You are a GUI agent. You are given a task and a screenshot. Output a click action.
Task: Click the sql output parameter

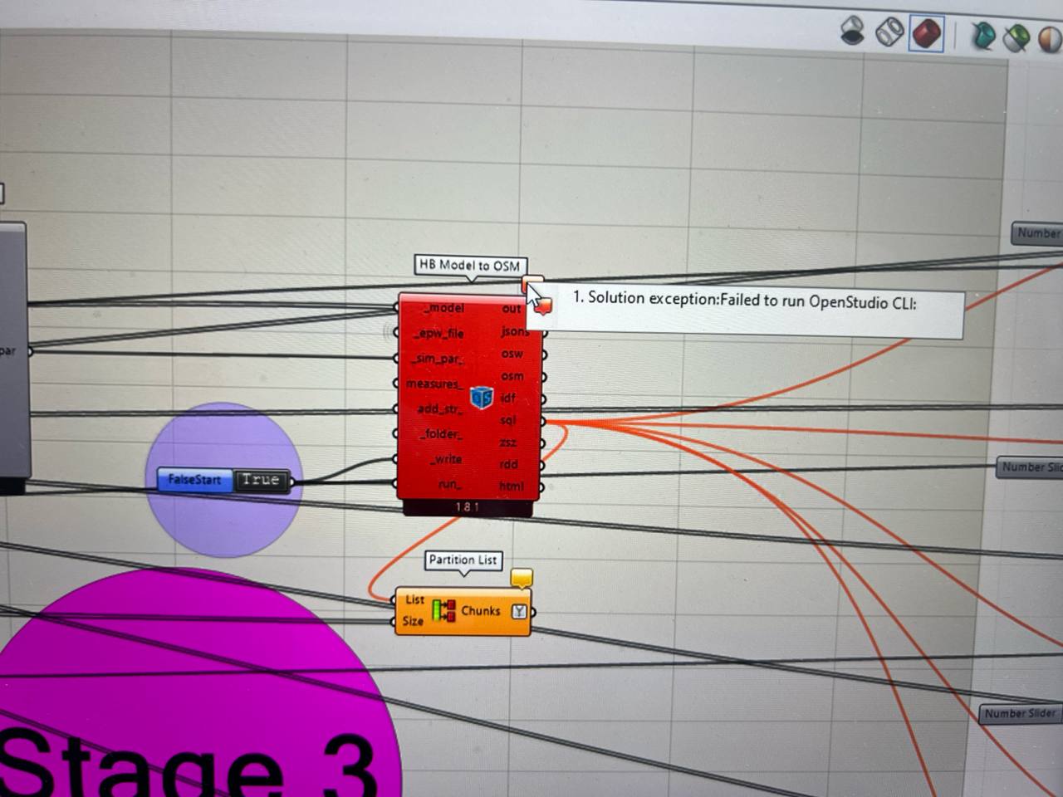coord(508,420)
